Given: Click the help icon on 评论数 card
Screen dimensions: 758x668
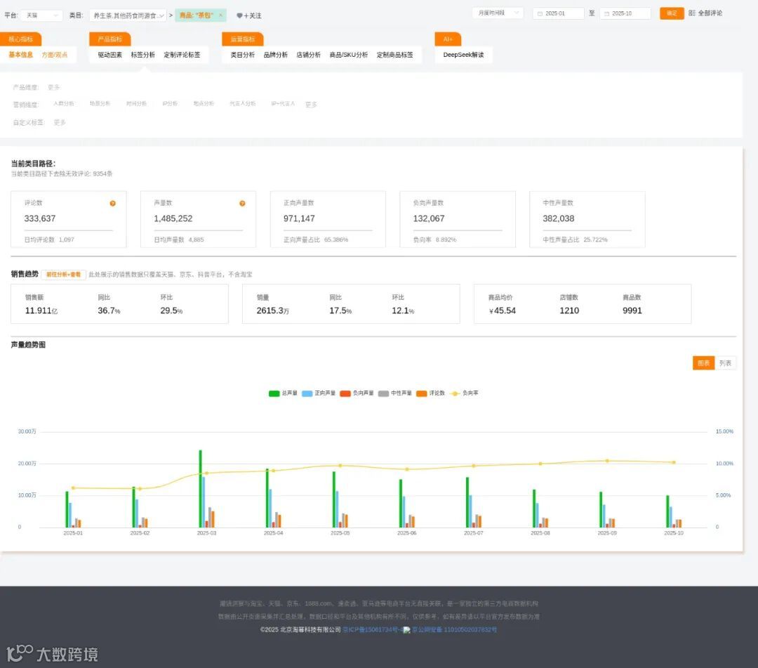Looking at the screenshot, I should pos(112,204).
